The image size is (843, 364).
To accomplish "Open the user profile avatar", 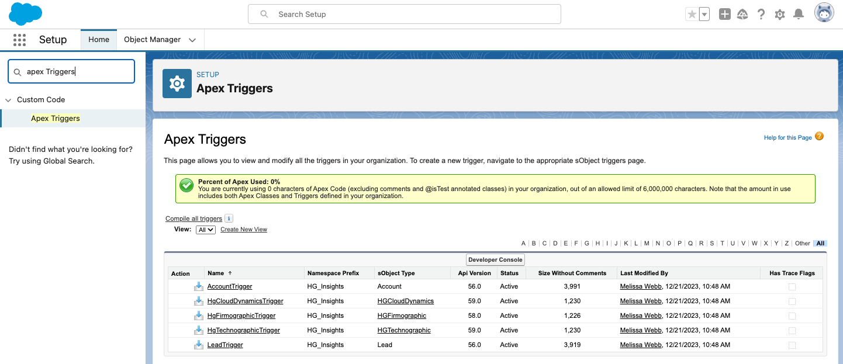I will [824, 13].
